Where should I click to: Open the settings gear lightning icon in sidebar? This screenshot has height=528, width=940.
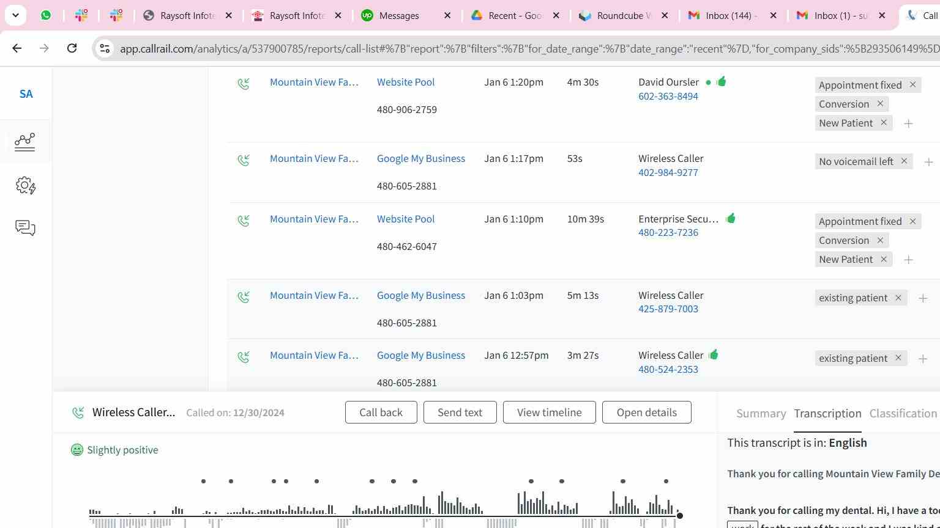pyautogui.click(x=25, y=185)
